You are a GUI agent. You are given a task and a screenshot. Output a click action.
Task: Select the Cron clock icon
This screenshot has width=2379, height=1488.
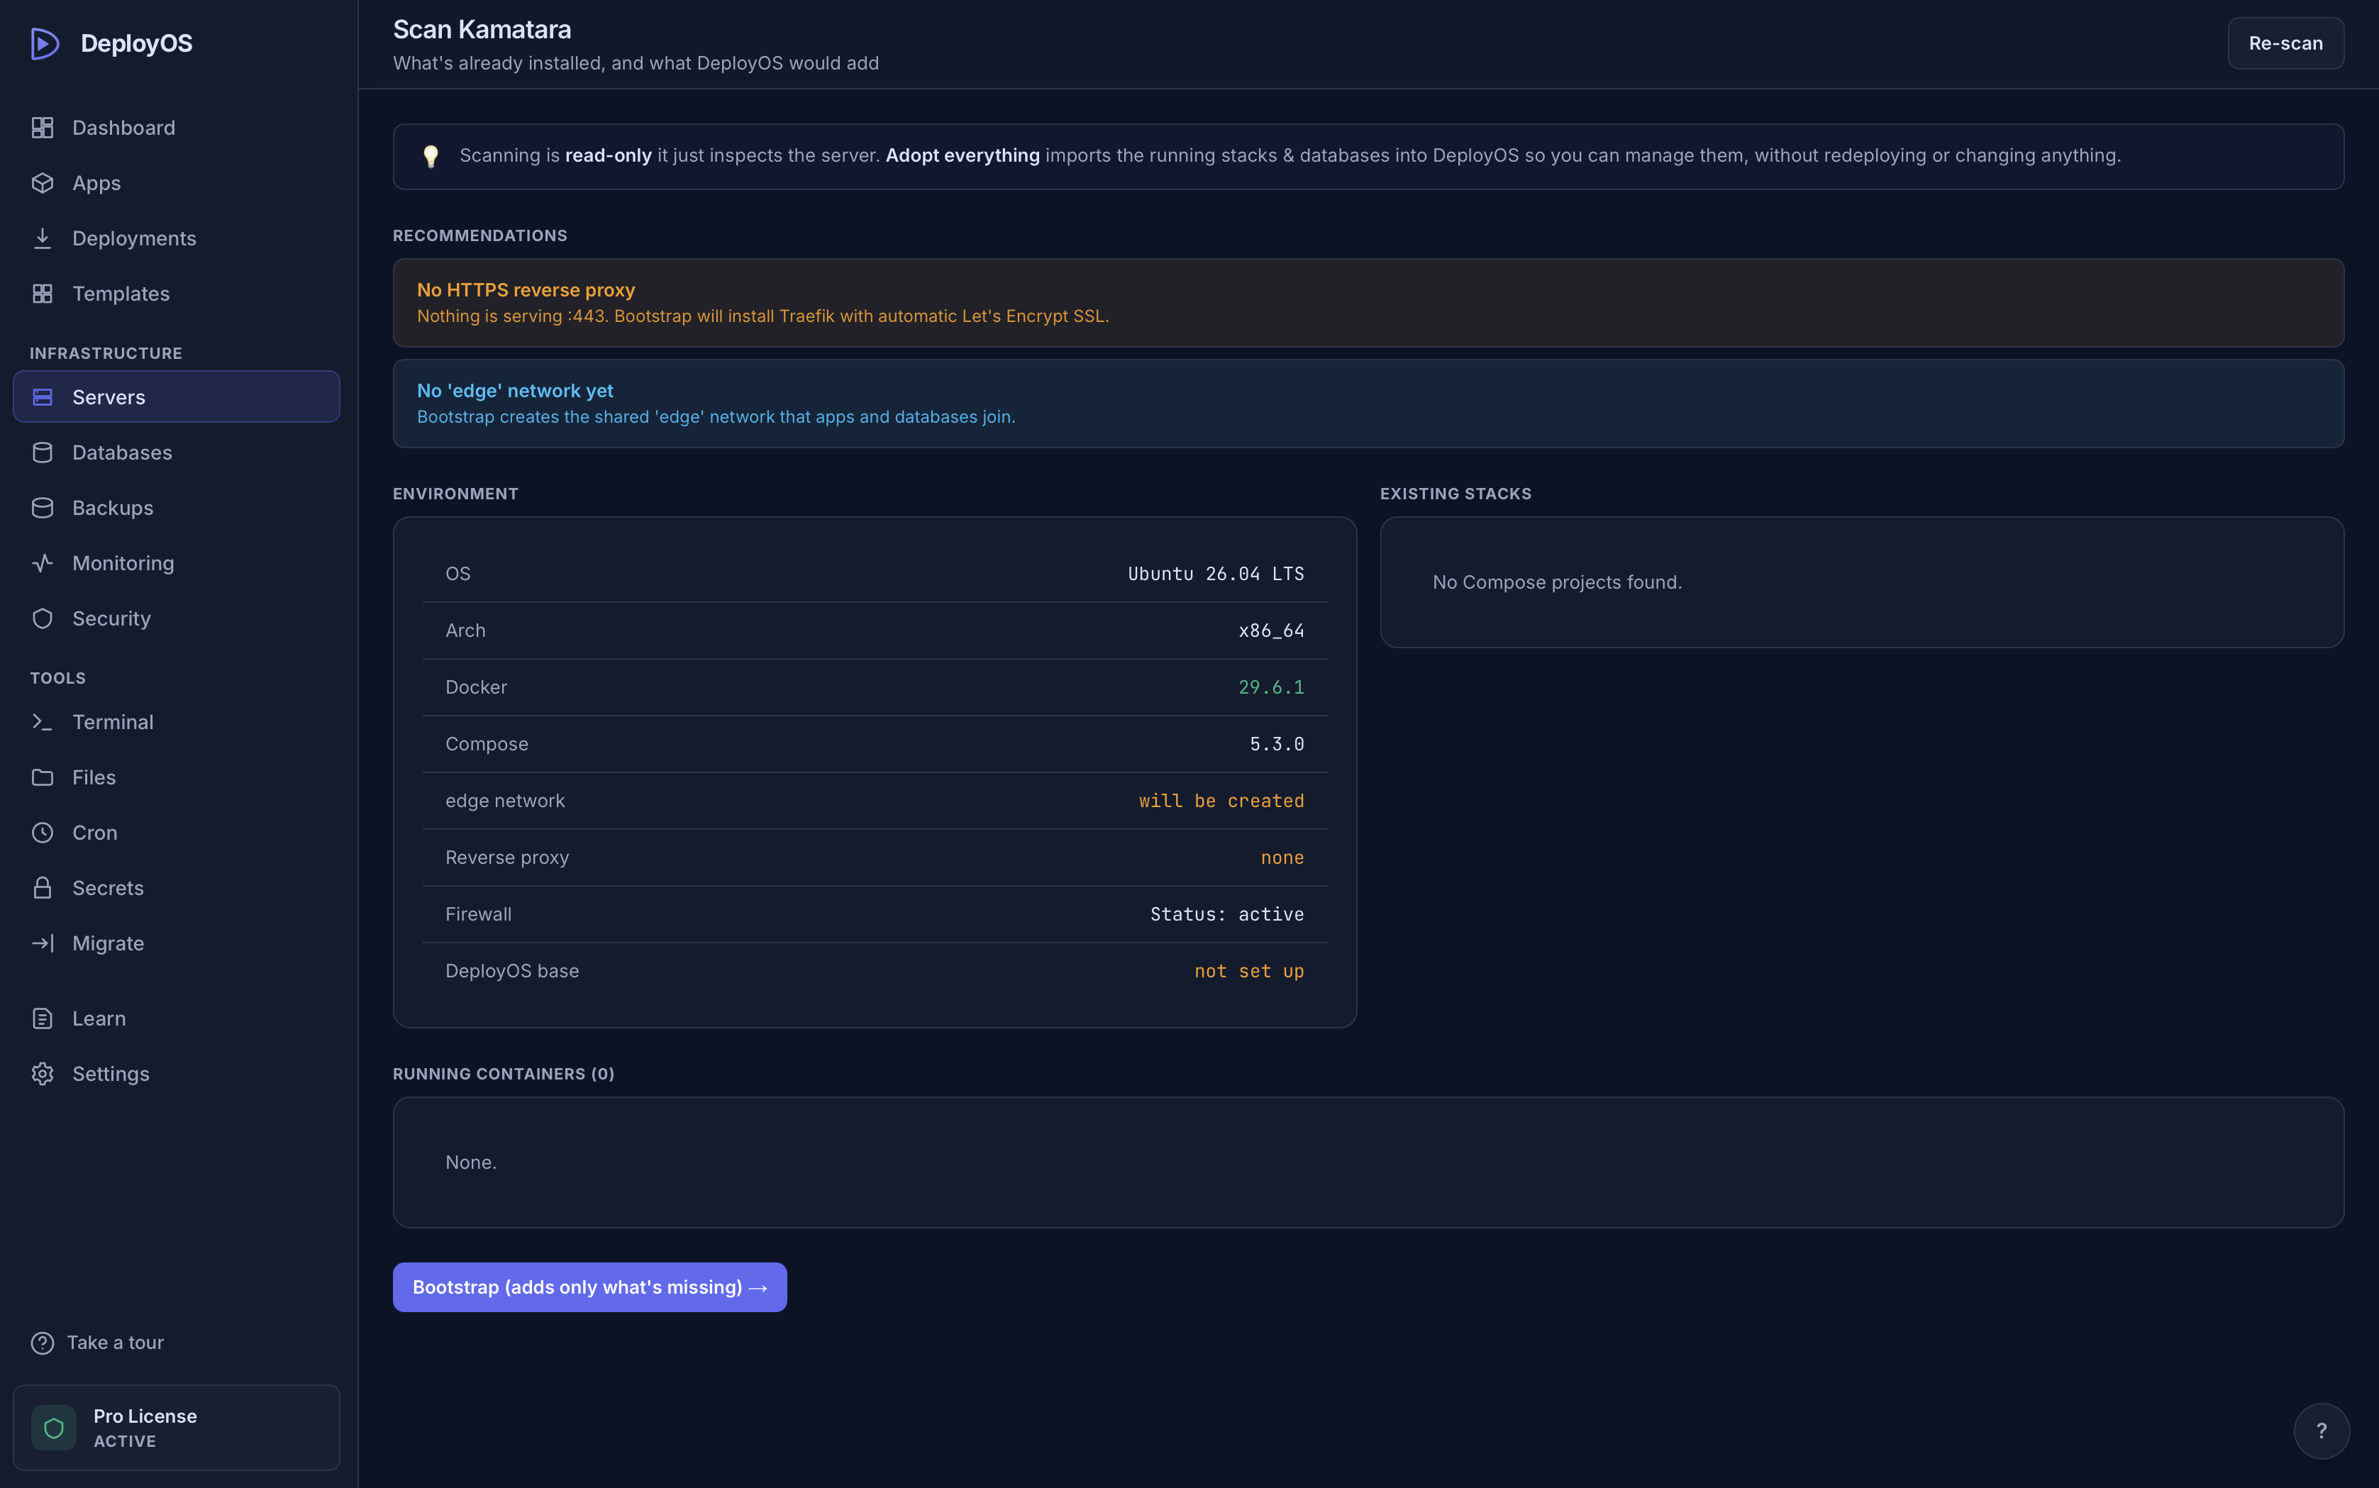43,833
